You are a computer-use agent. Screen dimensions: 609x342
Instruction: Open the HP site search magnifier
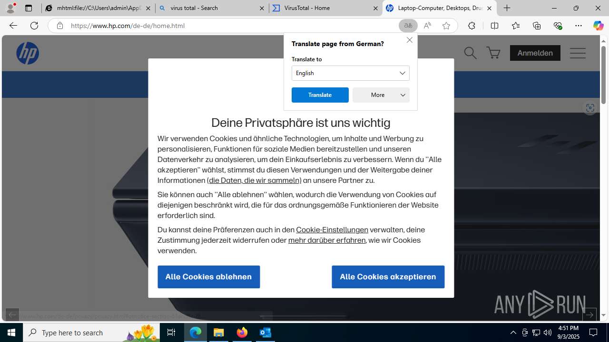point(470,53)
